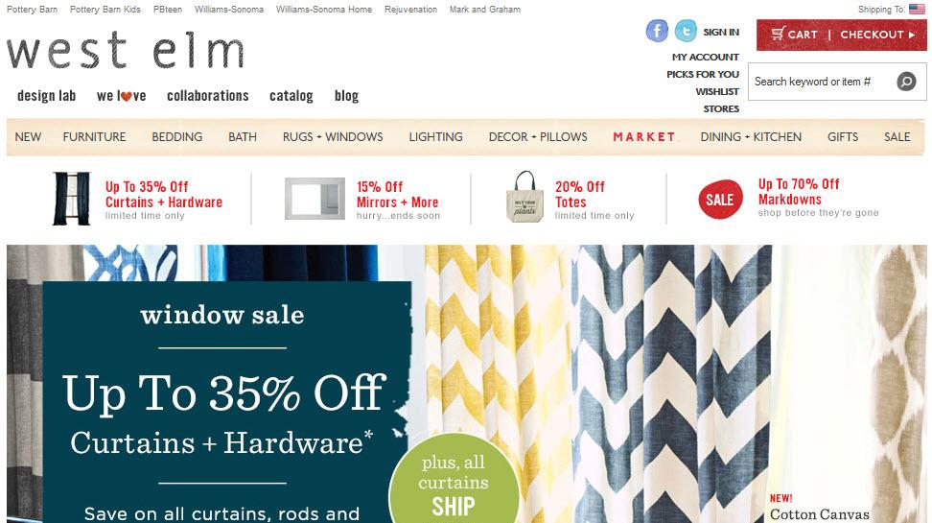Screen dimensions: 932x523
Task: Click the red SALE circle badge
Action: [720, 200]
